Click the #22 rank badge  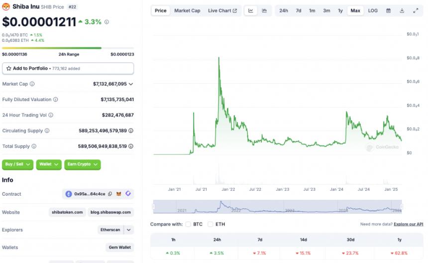(x=72, y=7)
